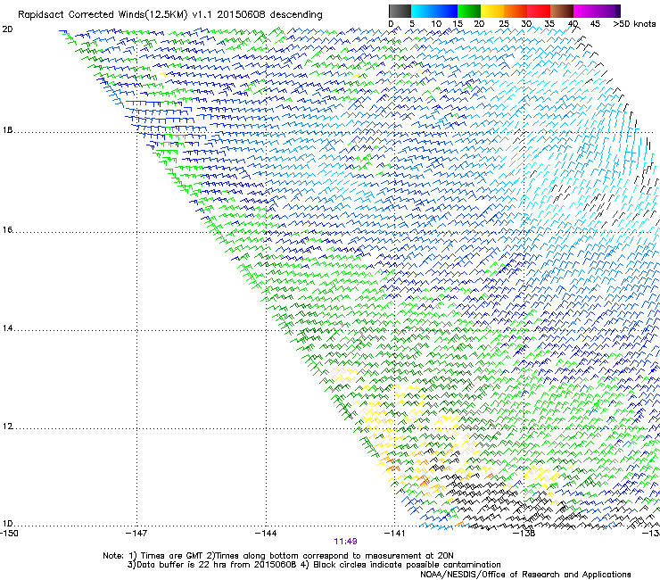This screenshot has height=580, width=660.
Task: Click the purple pass time "11:49"
Action: [345, 542]
